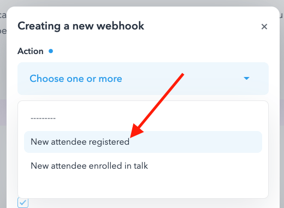Click the partially hidden 'ca' text at left
The width and height of the screenshot is (284, 208).
pos(3,15)
